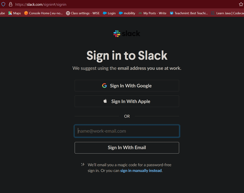This screenshot has width=244, height=193.
Task: Click the Slack logo at top
Action: (127, 34)
